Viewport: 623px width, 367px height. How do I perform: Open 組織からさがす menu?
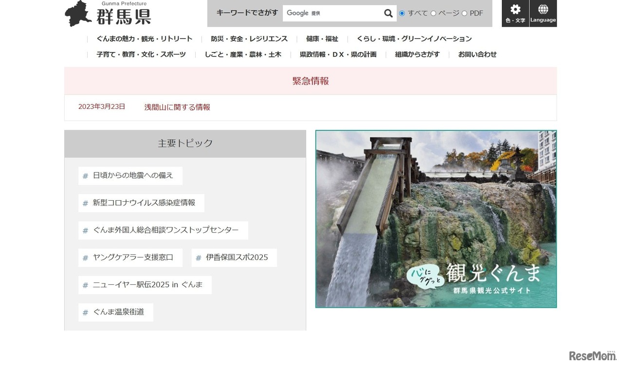click(x=417, y=54)
